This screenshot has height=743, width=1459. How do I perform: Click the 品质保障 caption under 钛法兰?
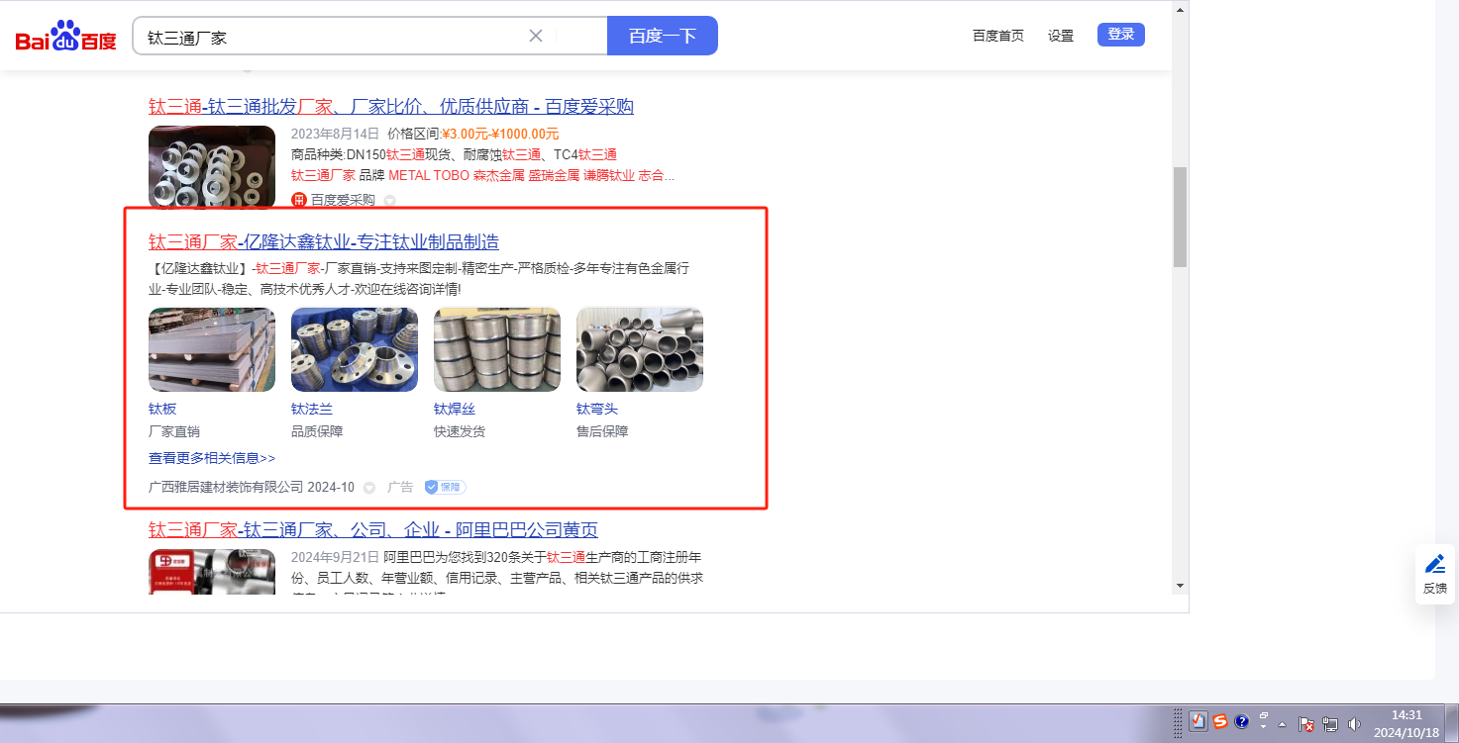(317, 431)
